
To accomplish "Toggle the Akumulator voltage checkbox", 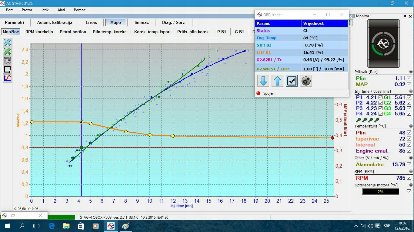I will point(409,164).
